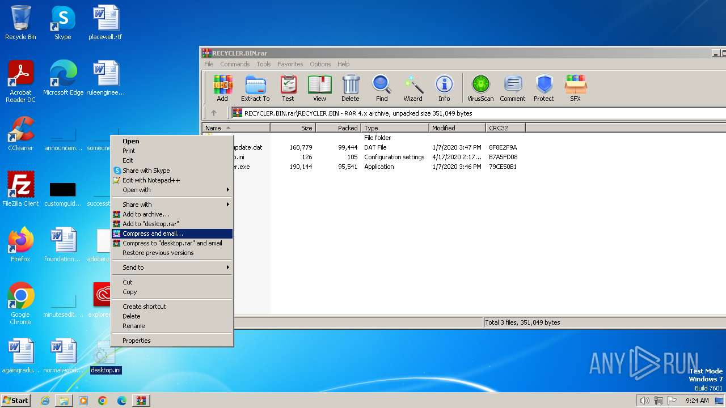Open Google Chrome desktop shortcut
726x408 pixels.
pyautogui.click(x=21, y=304)
